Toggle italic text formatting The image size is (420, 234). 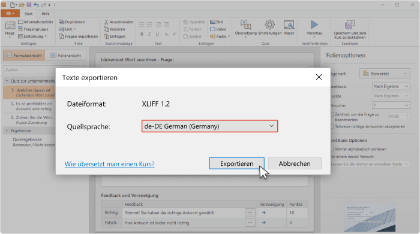tap(149, 34)
